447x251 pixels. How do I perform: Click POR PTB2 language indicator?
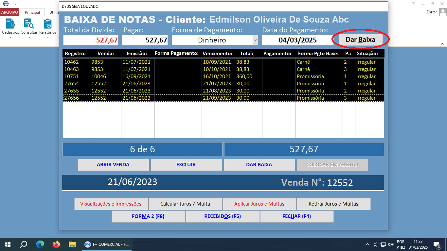[x=401, y=244]
